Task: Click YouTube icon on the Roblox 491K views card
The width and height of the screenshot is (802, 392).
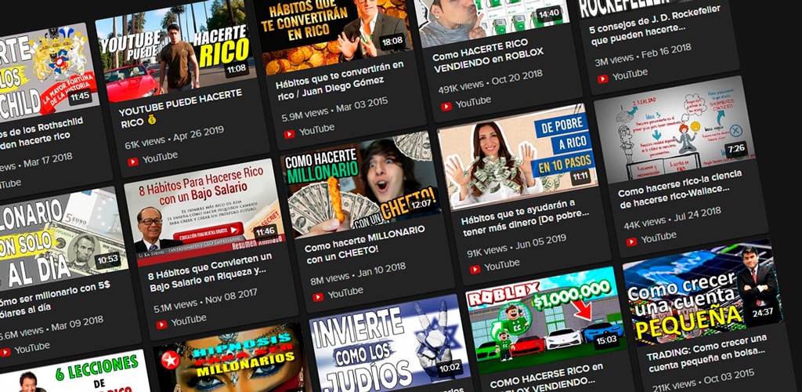Action: coord(446,107)
